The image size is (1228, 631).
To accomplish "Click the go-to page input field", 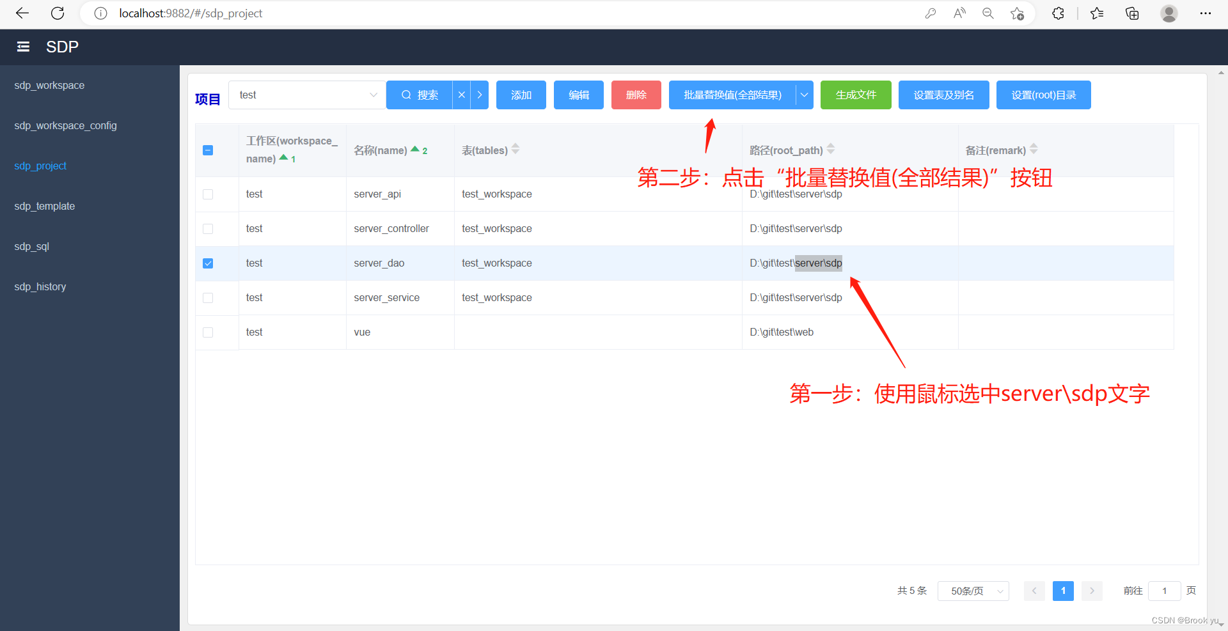I will click(1165, 591).
